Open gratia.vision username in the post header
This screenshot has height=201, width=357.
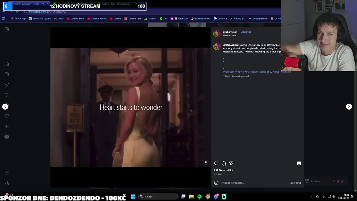[230, 32]
